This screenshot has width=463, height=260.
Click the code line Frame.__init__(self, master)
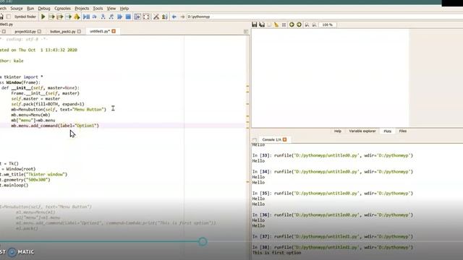coord(45,93)
